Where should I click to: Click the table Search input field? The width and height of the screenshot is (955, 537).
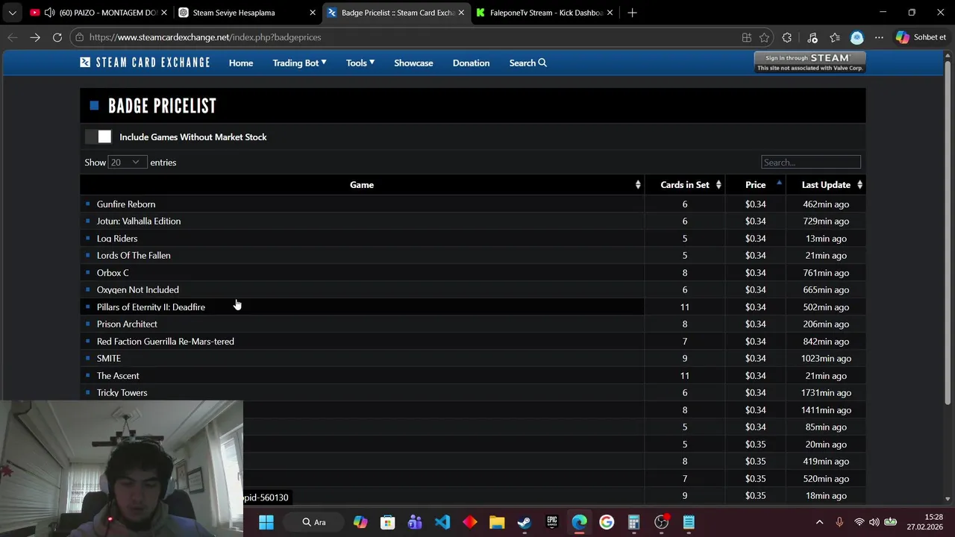(x=811, y=162)
